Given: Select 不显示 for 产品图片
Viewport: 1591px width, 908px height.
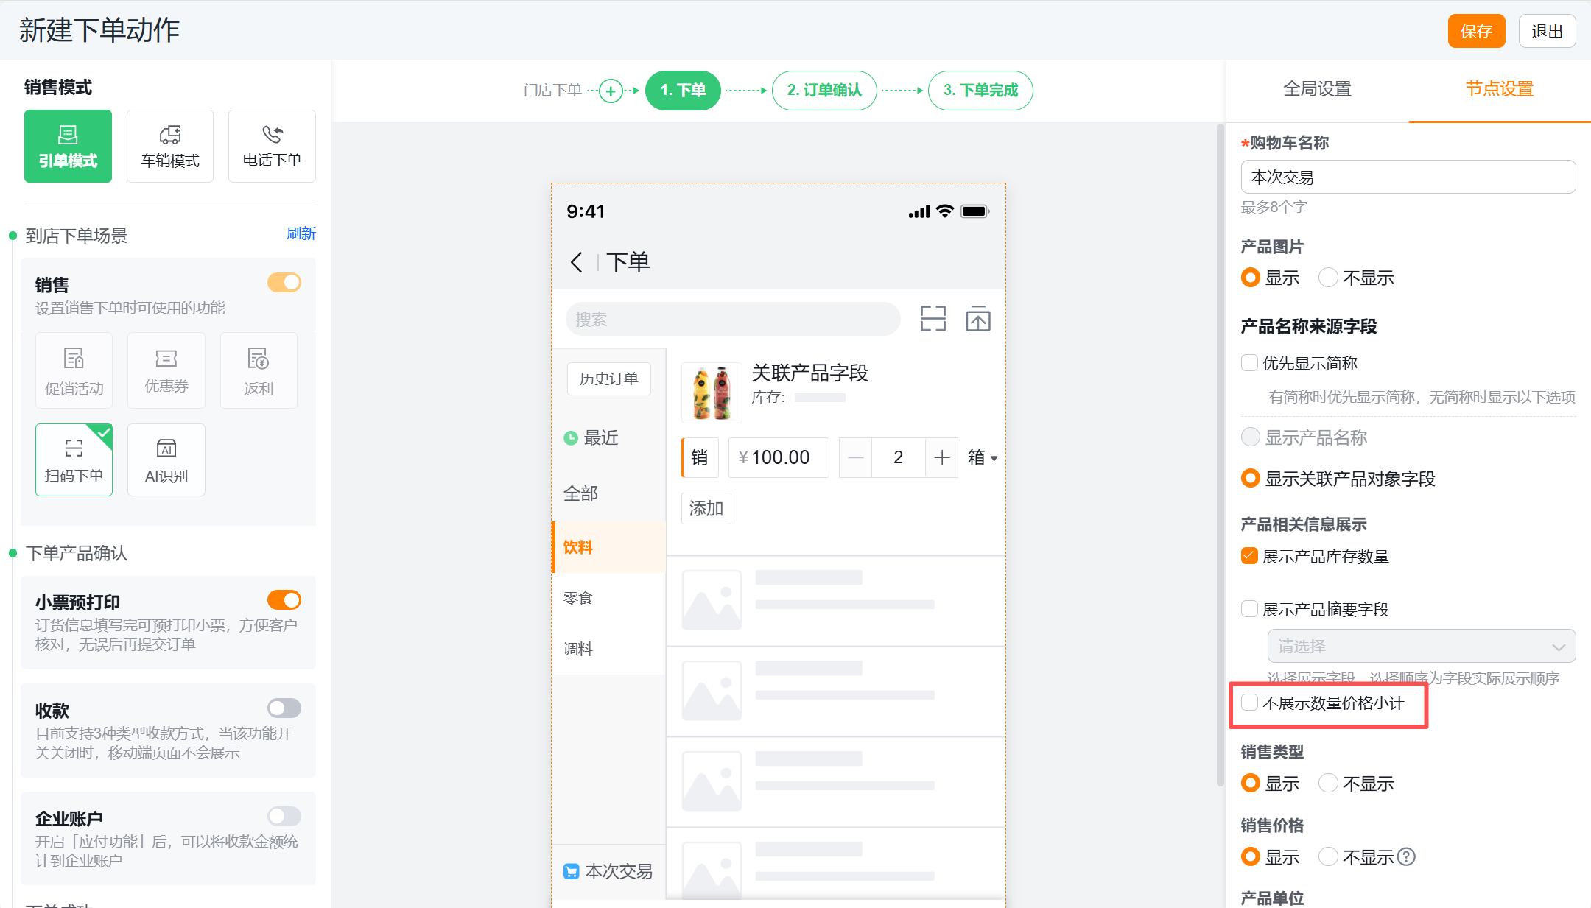Looking at the screenshot, I should click(x=1328, y=278).
